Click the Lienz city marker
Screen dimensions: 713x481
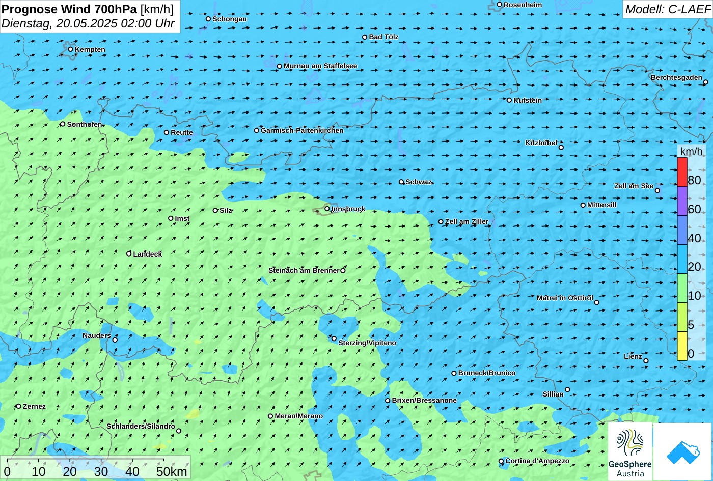[646, 360]
